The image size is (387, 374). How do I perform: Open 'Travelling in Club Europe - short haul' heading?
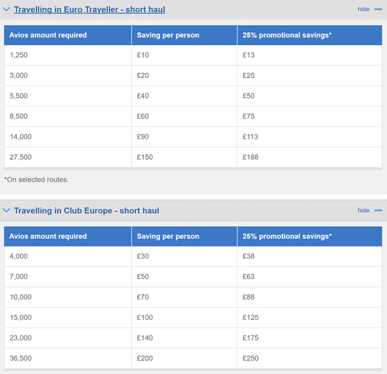(86, 210)
